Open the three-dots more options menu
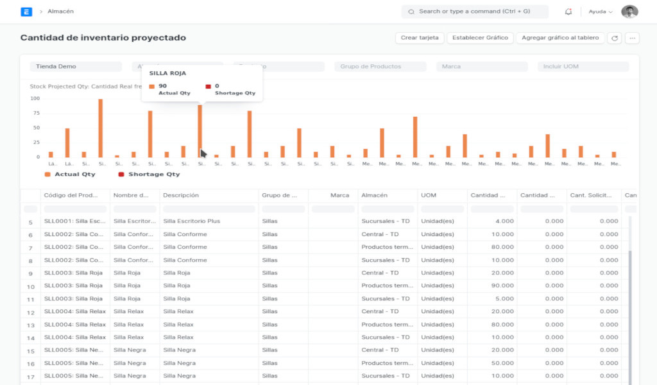This screenshot has height=385, width=657. 633,38
